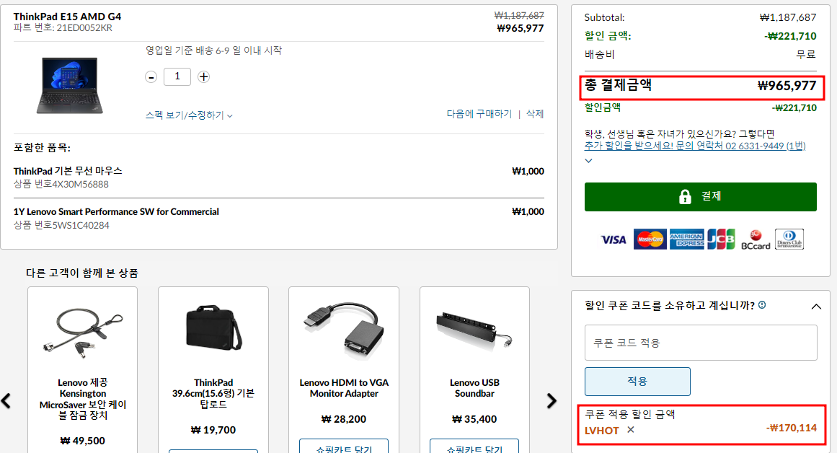The width and height of the screenshot is (837, 453).
Task: Click the 적용 apply coupon button
Action: coord(637,382)
